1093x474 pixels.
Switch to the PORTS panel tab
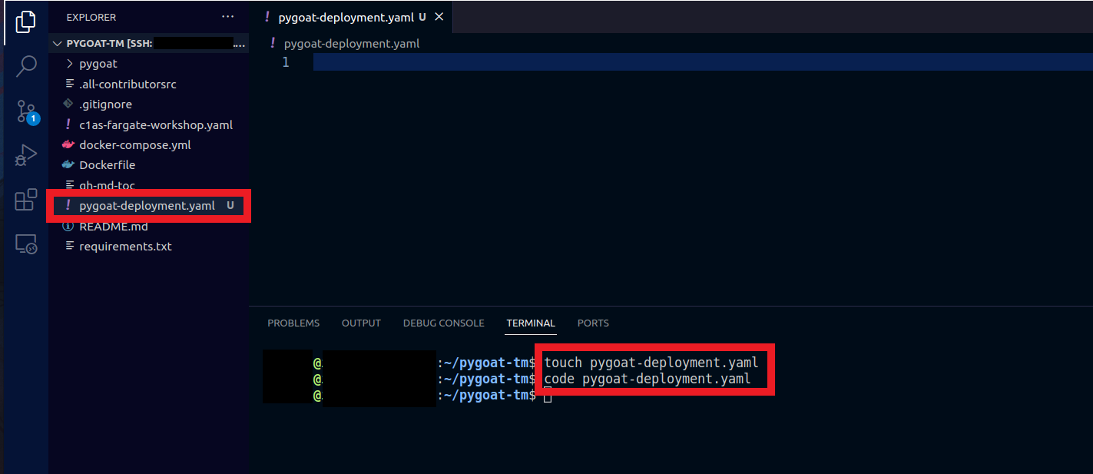pos(593,323)
